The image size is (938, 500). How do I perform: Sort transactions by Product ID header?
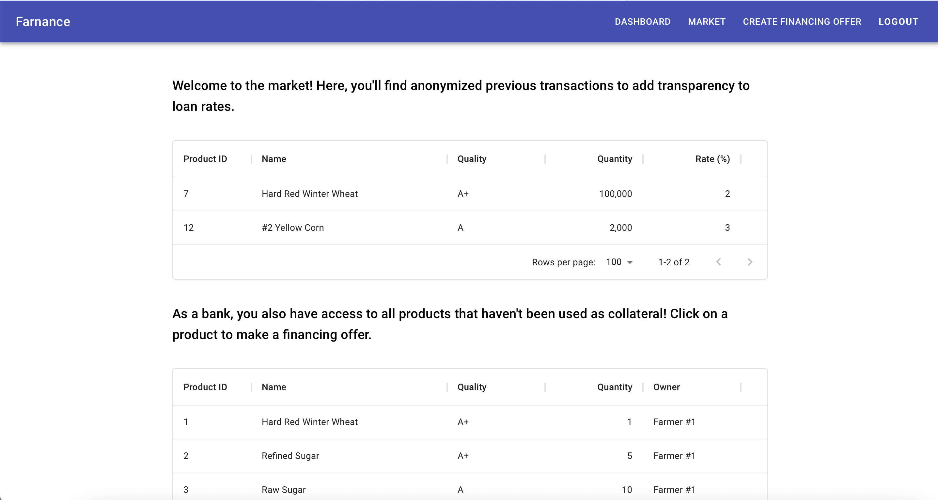tap(205, 159)
